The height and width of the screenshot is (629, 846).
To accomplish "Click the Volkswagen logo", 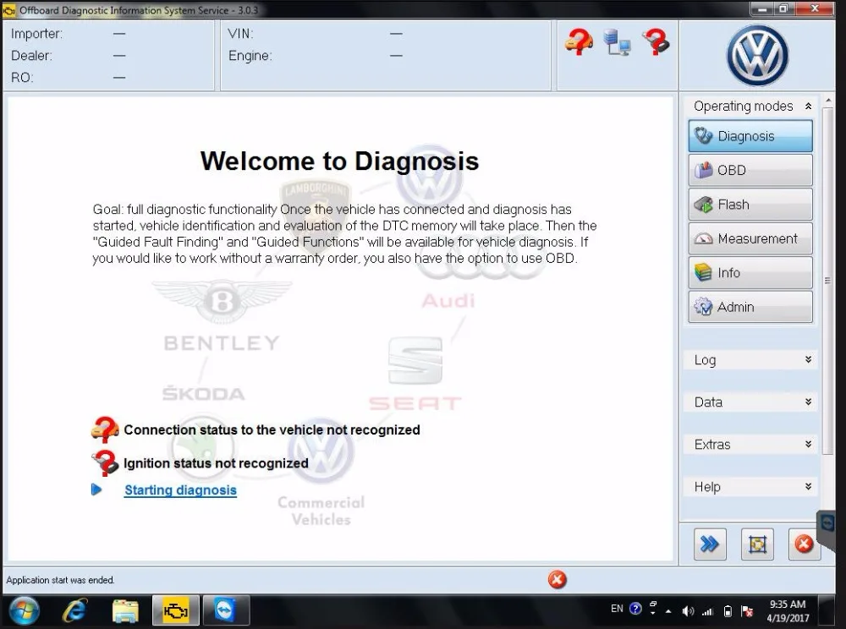I will point(757,56).
